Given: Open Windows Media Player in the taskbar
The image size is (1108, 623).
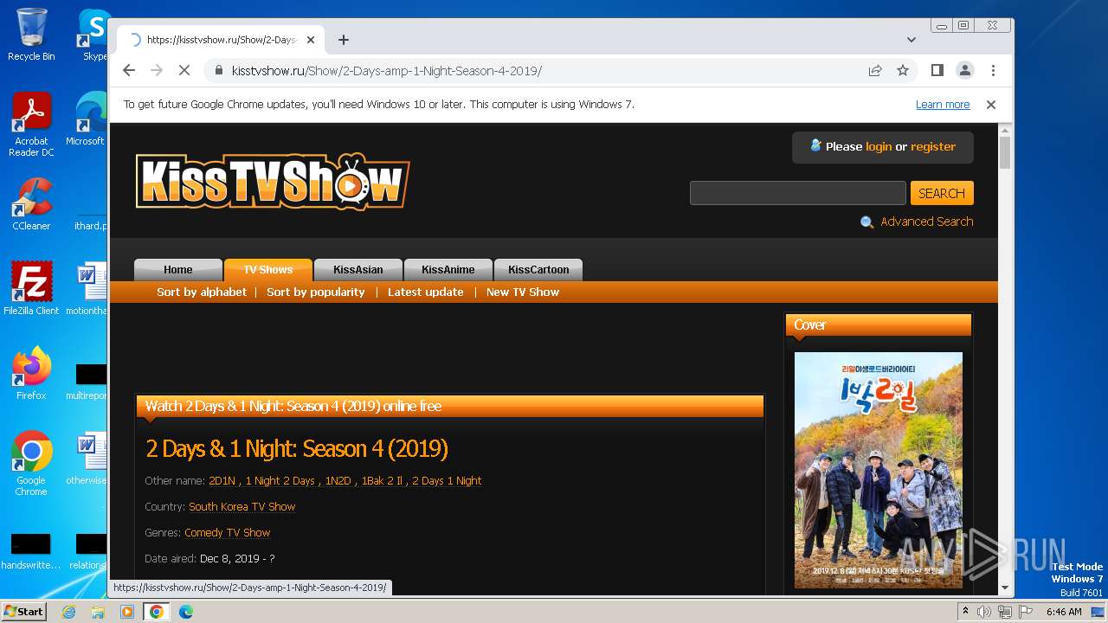Looking at the screenshot, I should (127, 612).
